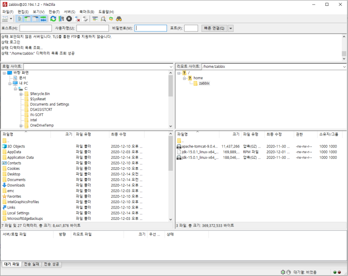Select the remote zabbix folder in tree
Viewport: 348px width, 276px height.
(x=204, y=83)
